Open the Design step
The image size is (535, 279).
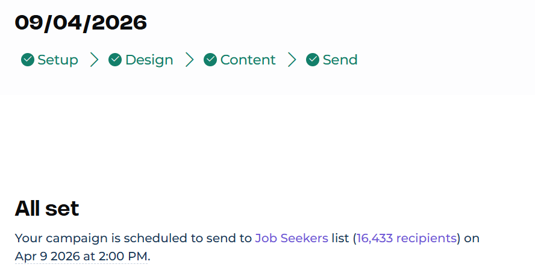coord(149,60)
